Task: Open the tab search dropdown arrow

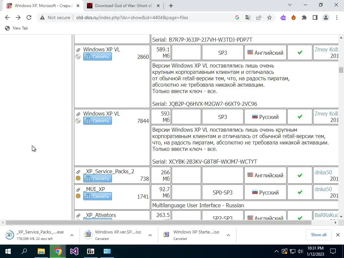Action: [290, 5]
